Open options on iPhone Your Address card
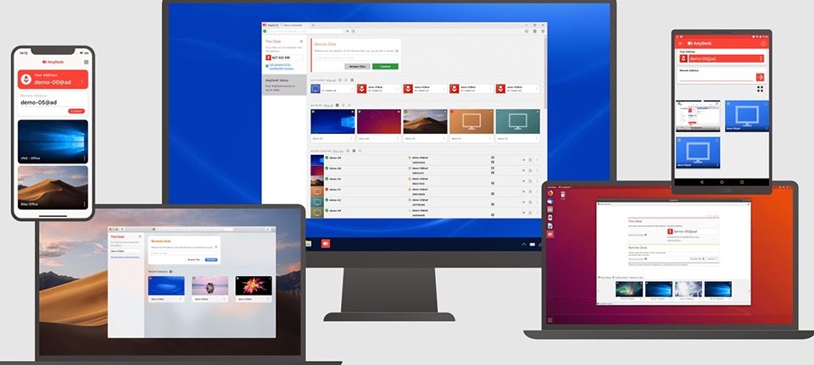 pyautogui.click(x=82, y=82)
